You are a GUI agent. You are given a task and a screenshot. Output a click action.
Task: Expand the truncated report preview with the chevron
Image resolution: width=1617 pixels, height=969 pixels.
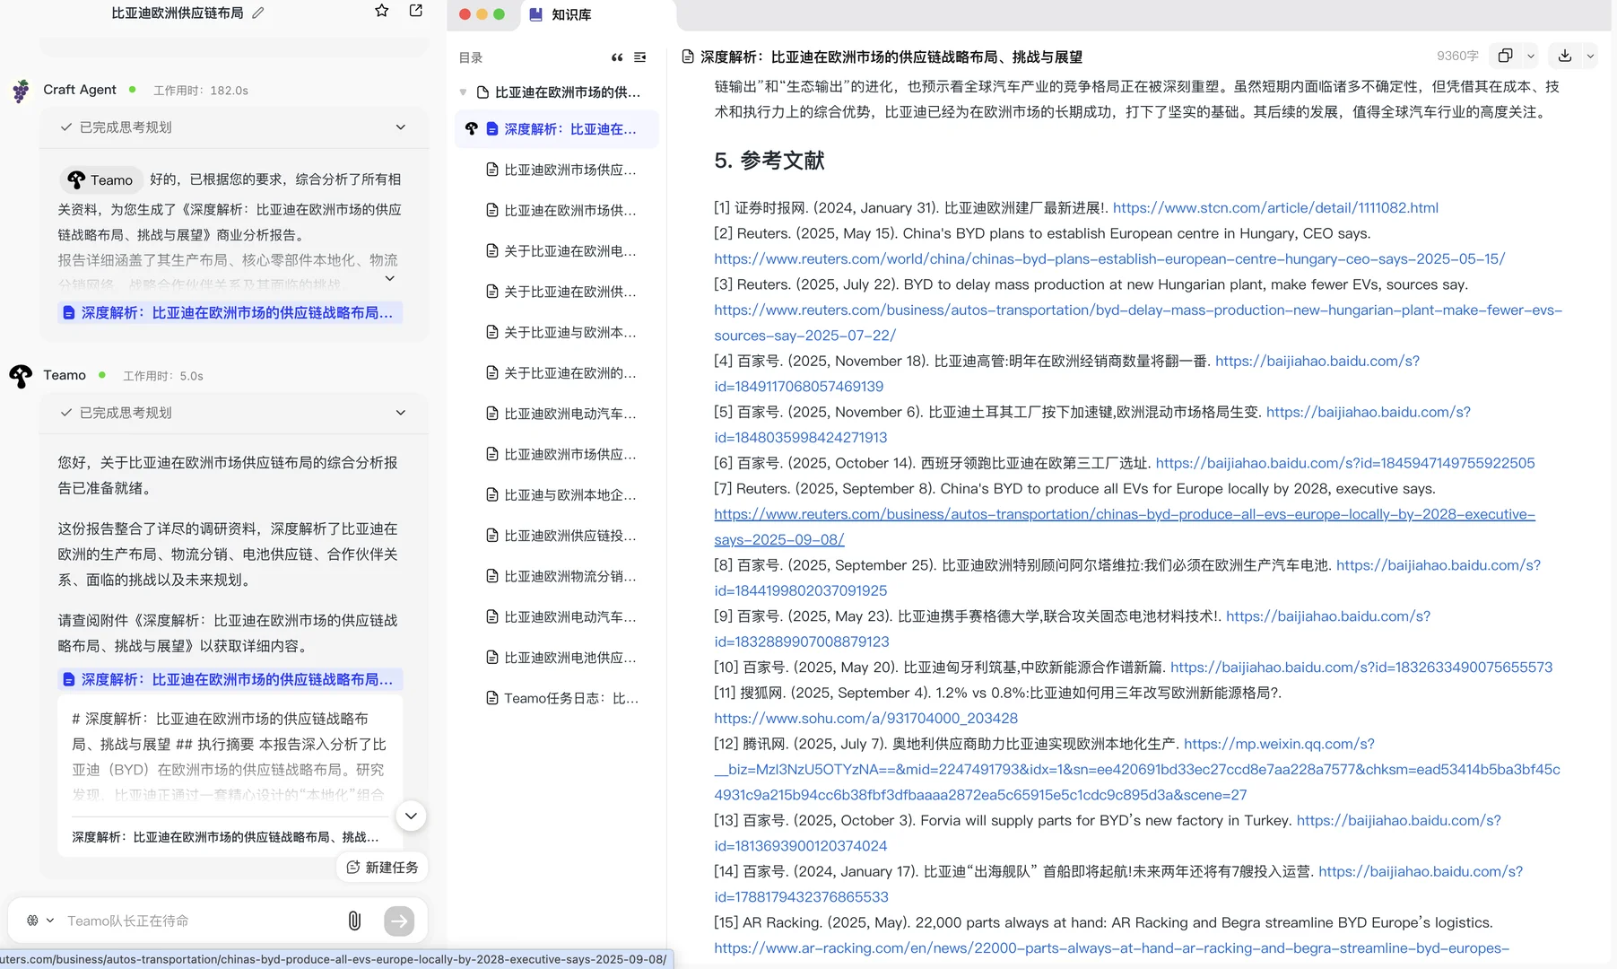[x=411, y=816]
